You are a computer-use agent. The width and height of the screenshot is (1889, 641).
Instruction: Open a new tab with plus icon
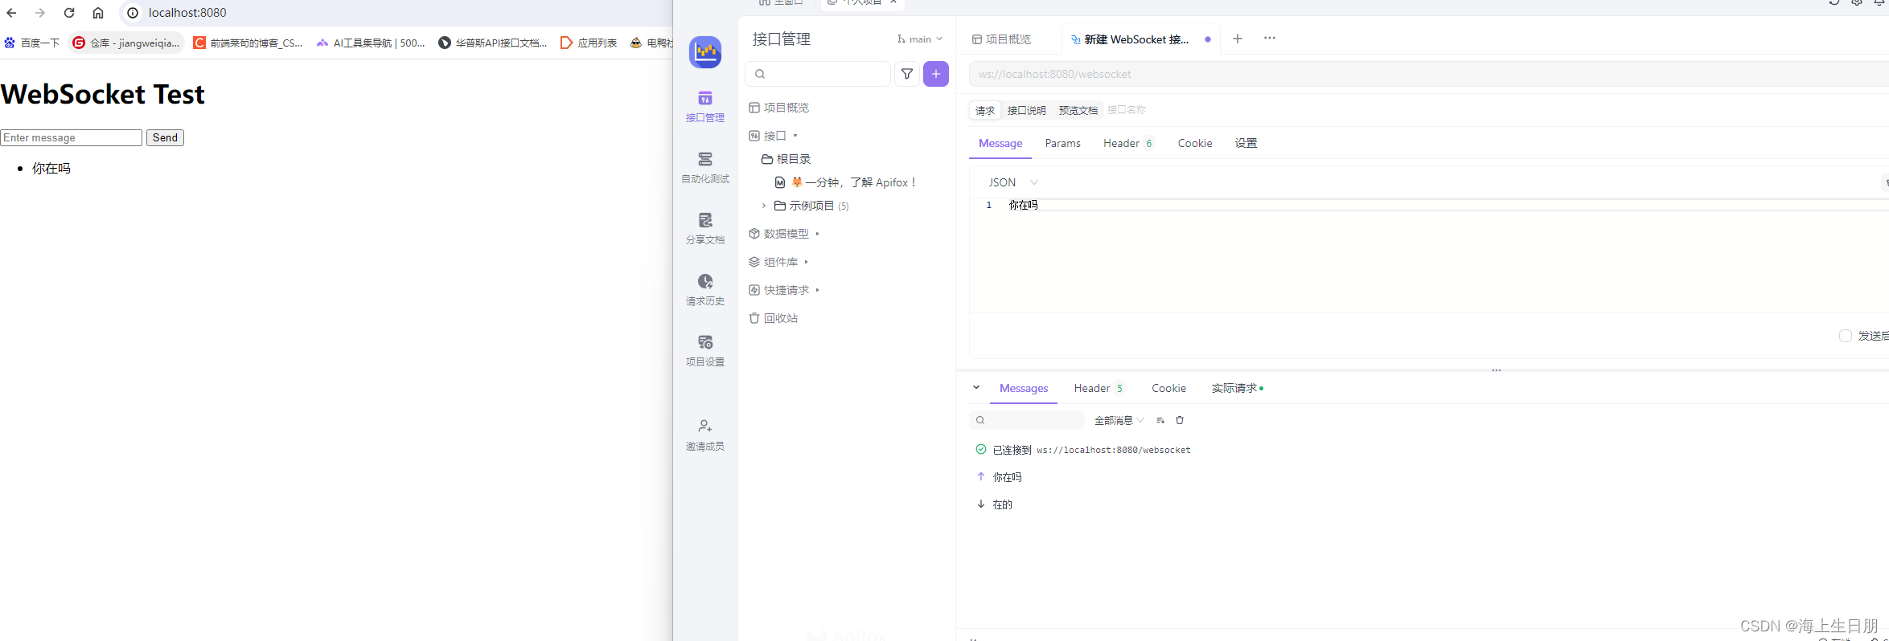1238,39
